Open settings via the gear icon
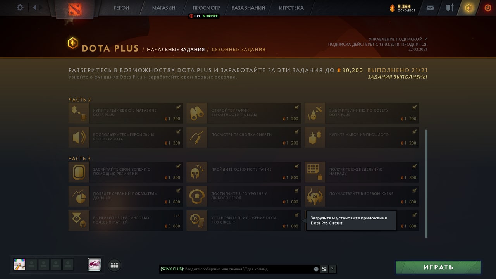 tap(20, 7)
